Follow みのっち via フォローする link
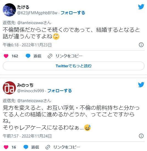The width and height of the screenshot is (147, 151). tap(60, 91)
